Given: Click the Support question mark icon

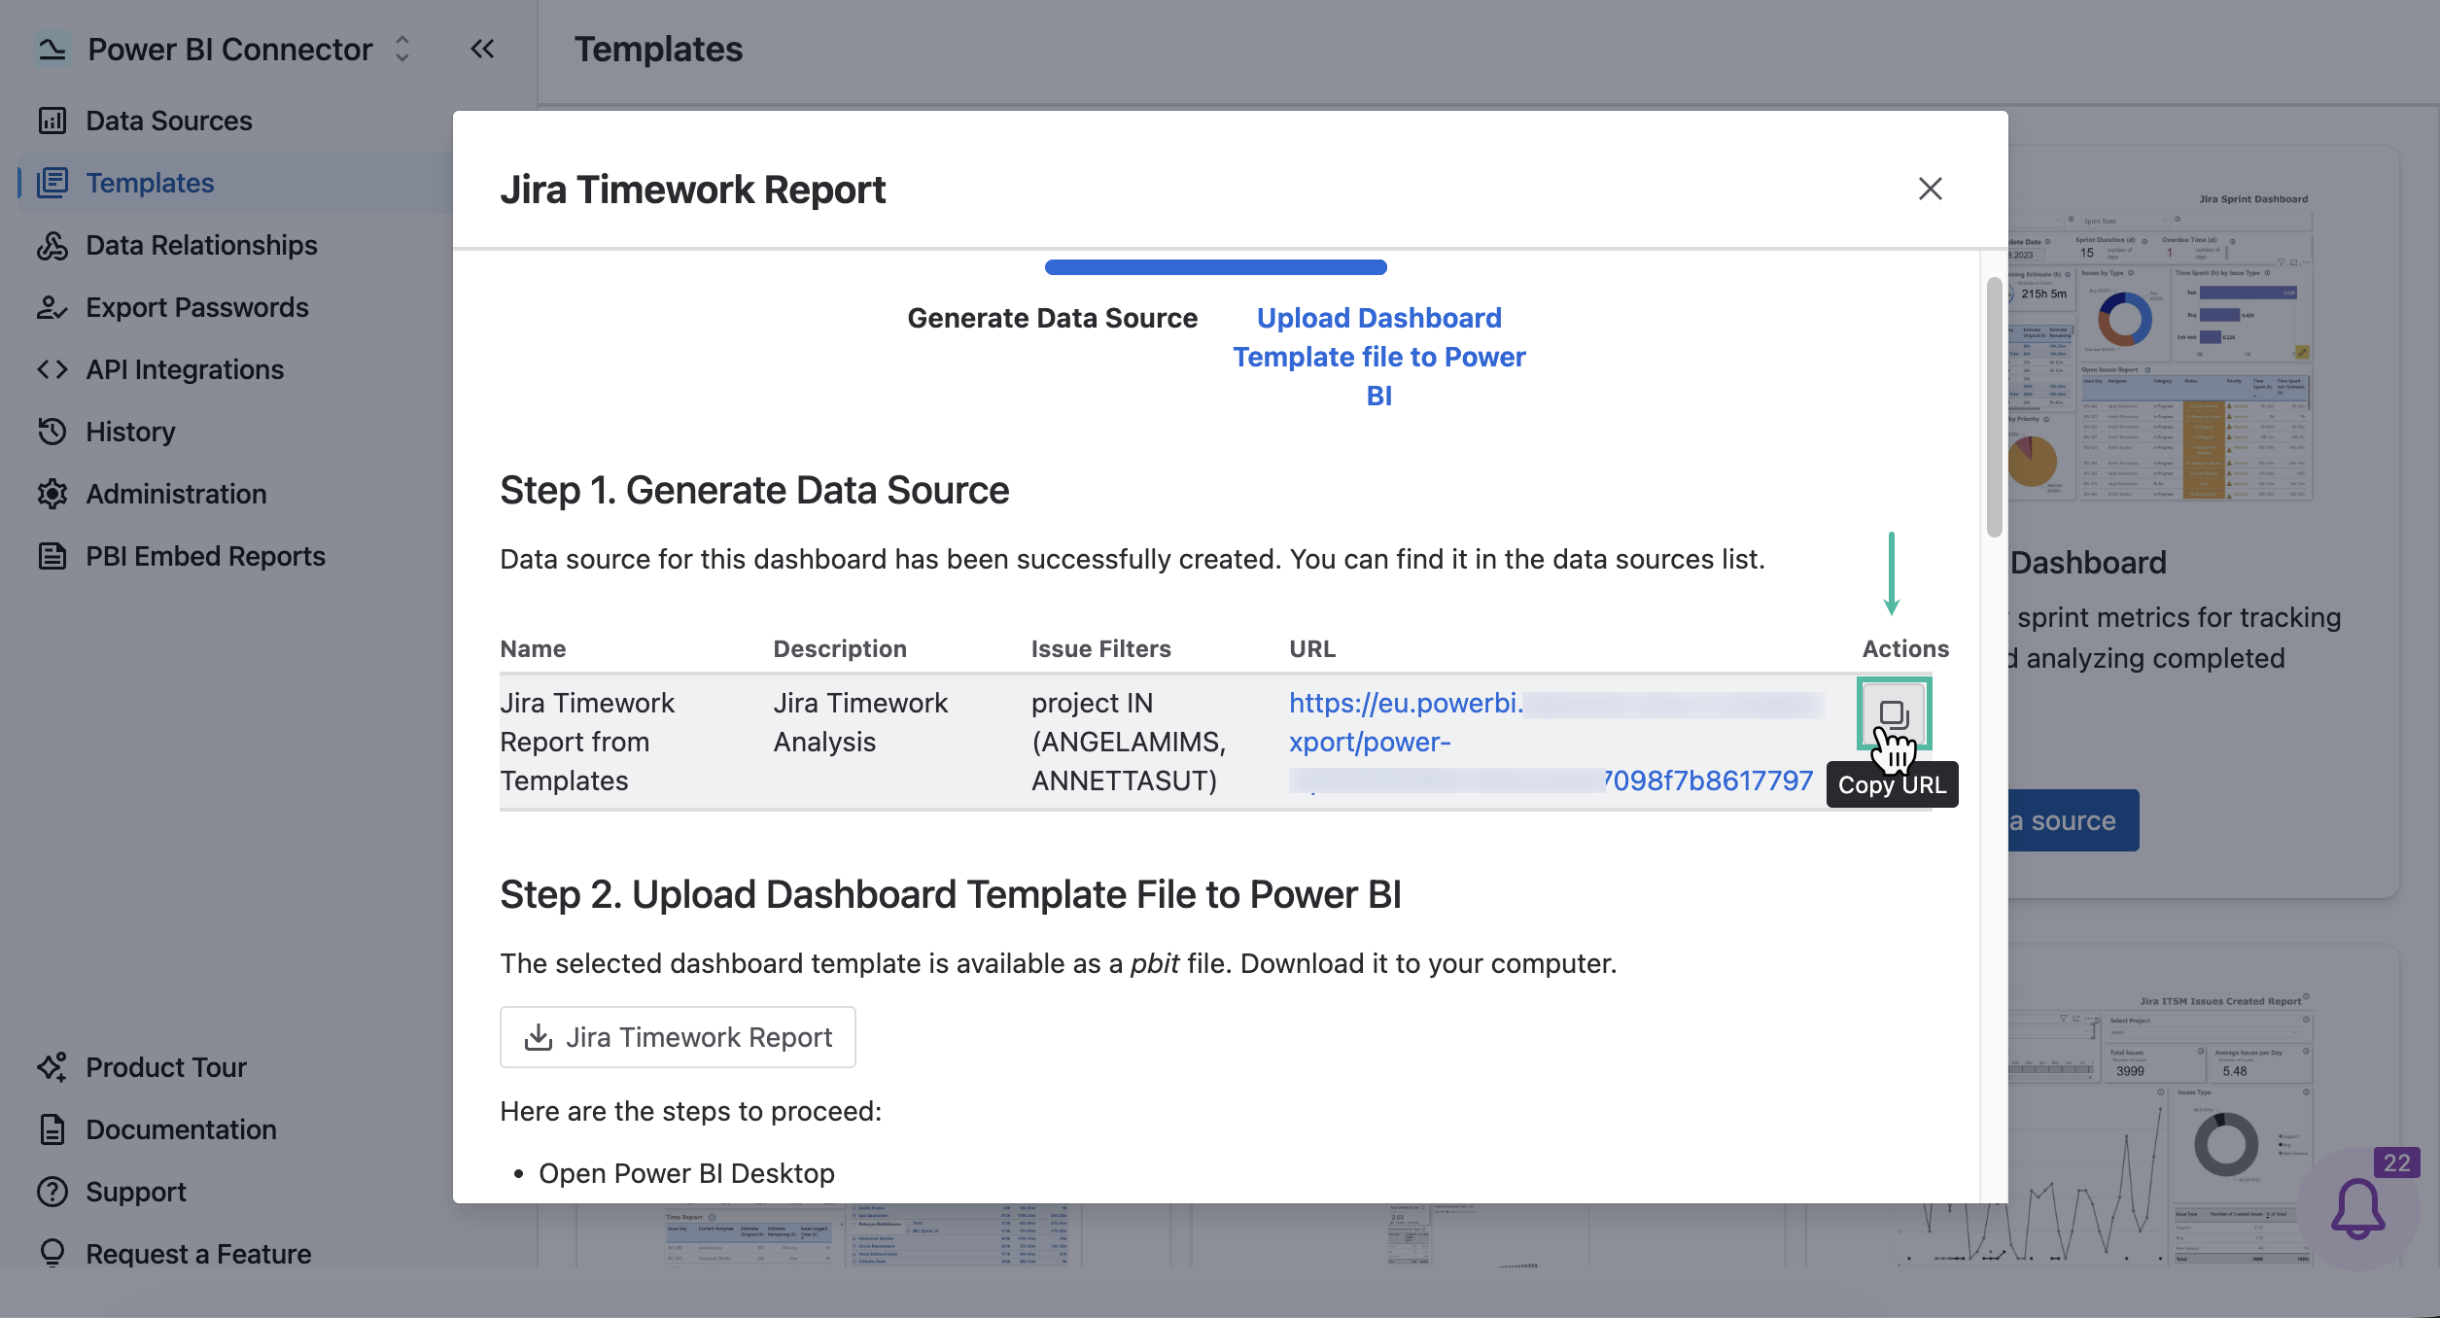Looking at the screenshot, I should (52, 1192).
